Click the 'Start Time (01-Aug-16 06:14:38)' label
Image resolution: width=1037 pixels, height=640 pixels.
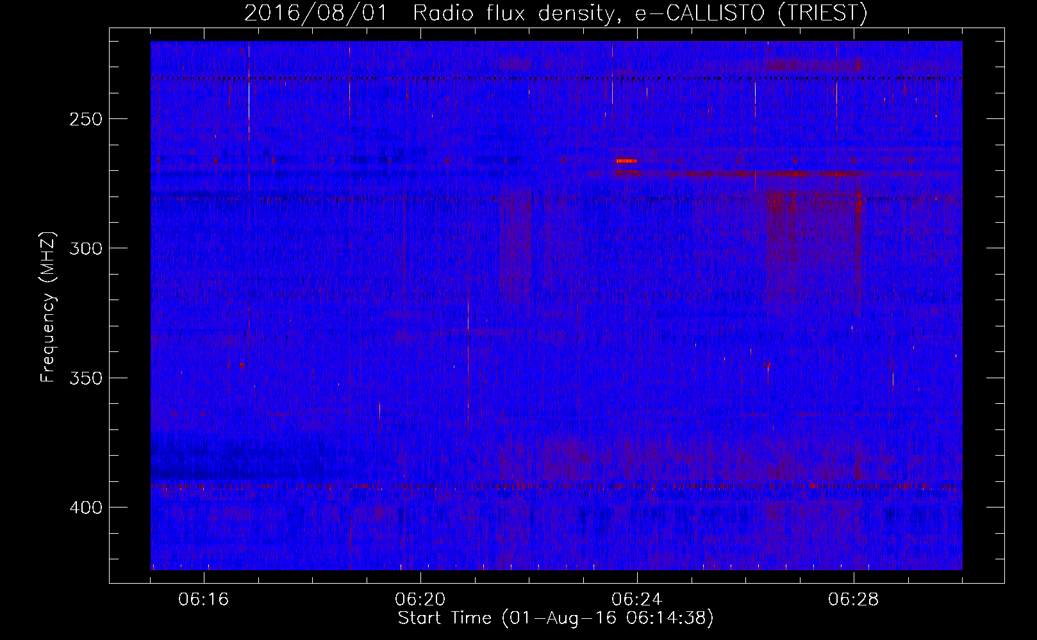click(556, 618)
